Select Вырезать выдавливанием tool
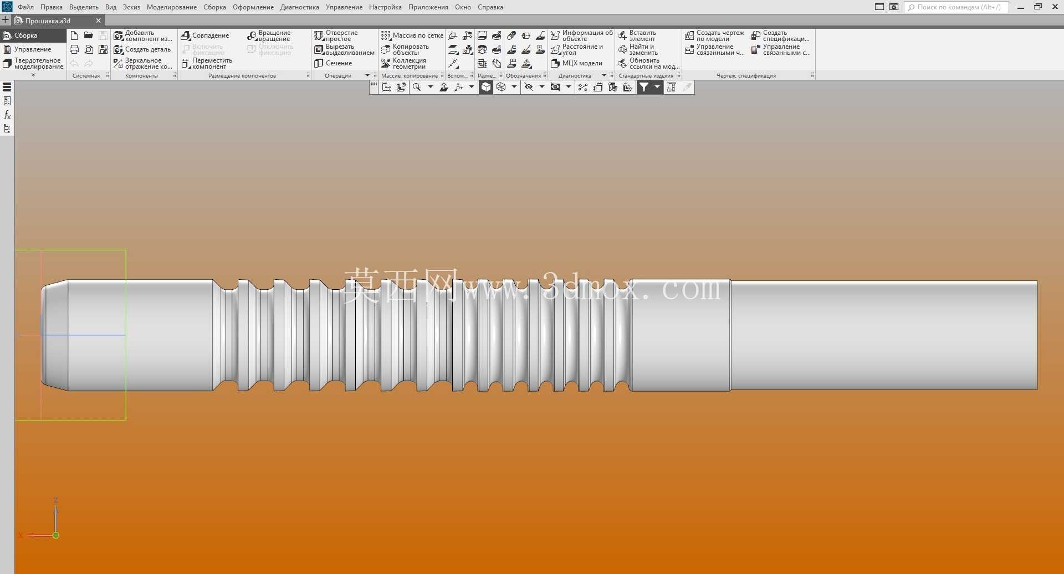Viewport: 1064px width, 574px height. [344, 49]
